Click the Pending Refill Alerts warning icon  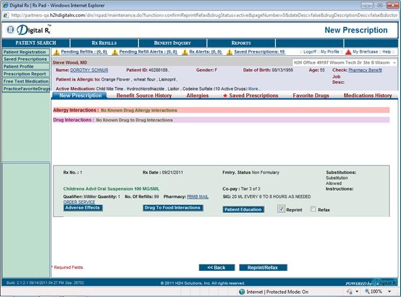115,52
